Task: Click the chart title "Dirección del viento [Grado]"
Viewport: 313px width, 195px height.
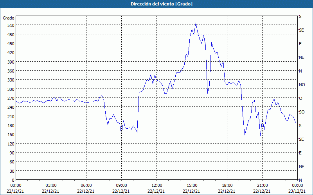Action: point(162,4)
